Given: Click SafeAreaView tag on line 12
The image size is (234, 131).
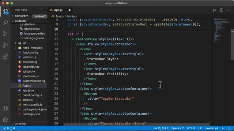Looking at the screenshot, I should (x=85, y=39).
